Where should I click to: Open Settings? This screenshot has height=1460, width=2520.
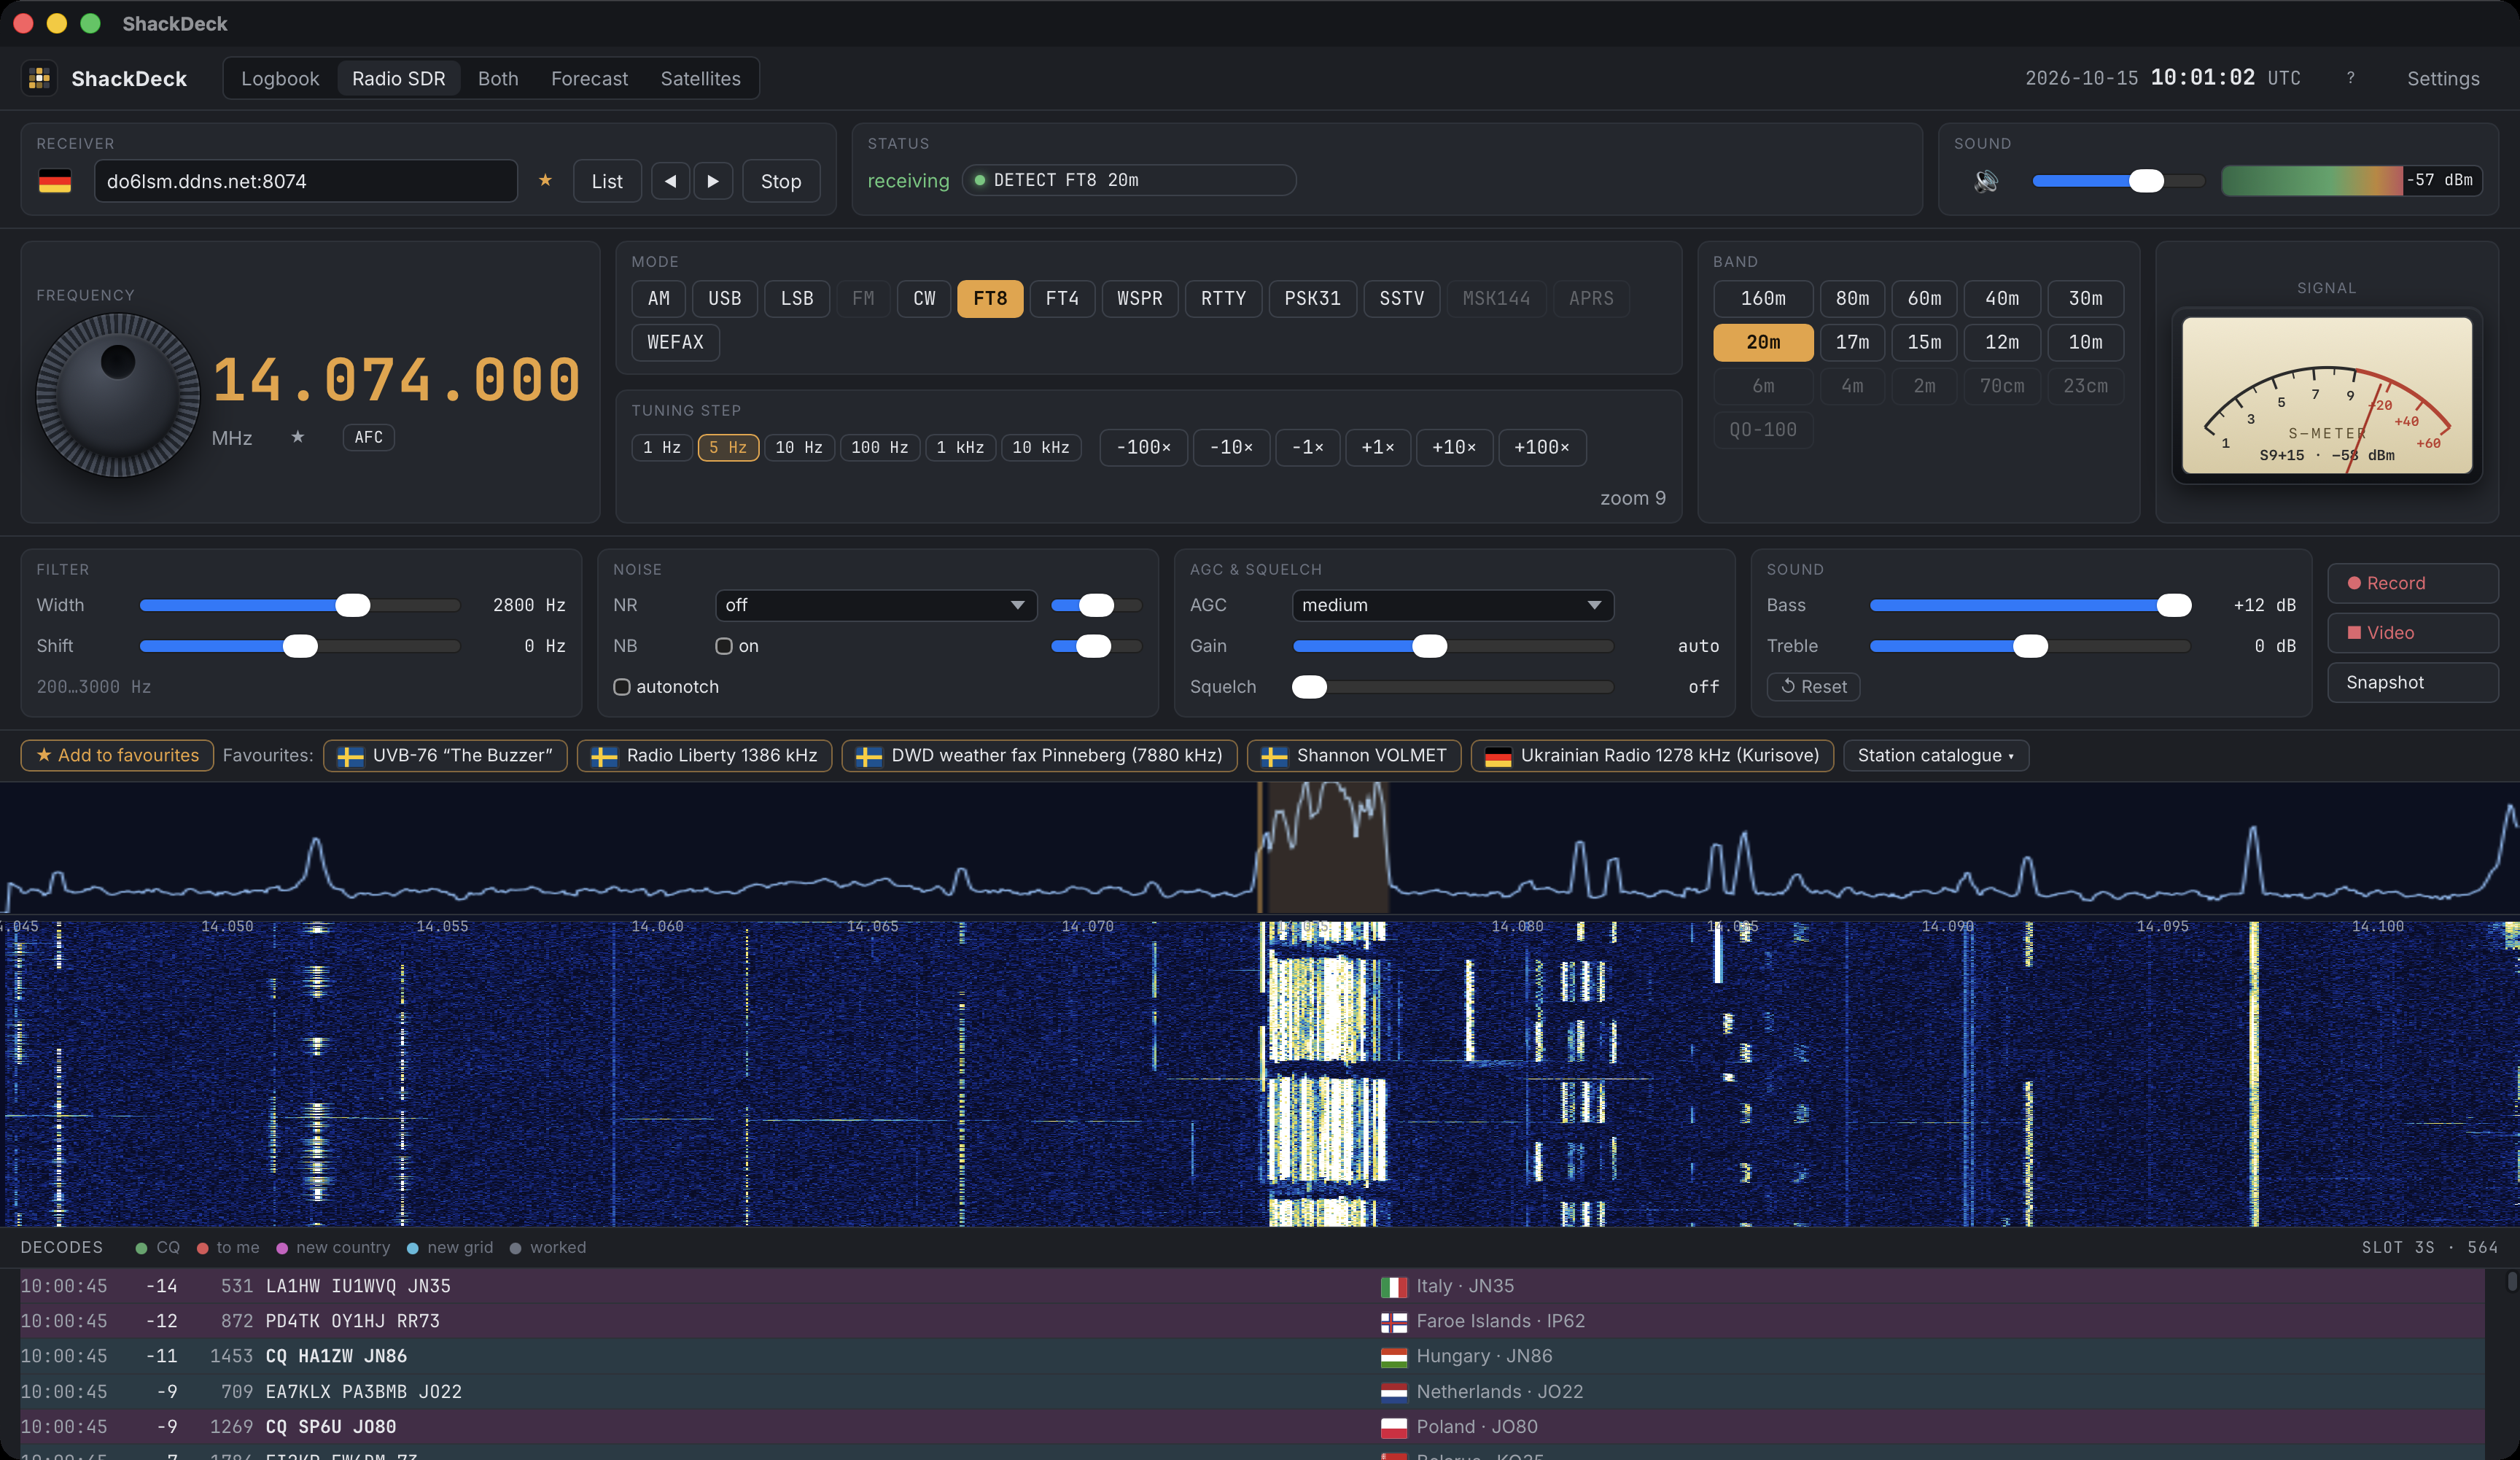tap(2442, 78)
